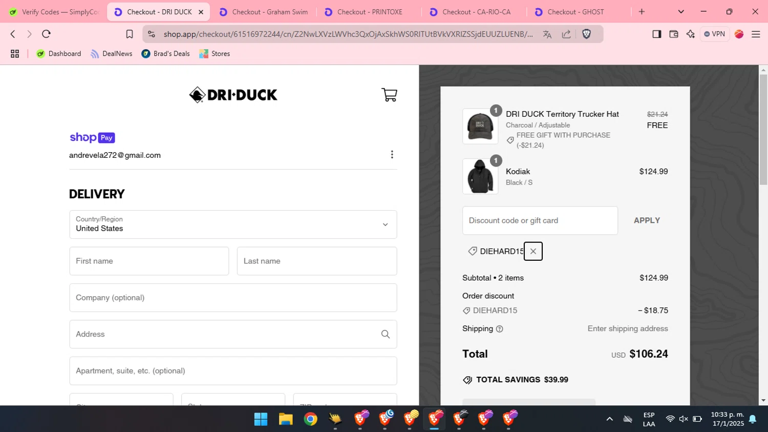Switch to Checkout - GHOST tab
768x432 pixels.
point(579,12)
